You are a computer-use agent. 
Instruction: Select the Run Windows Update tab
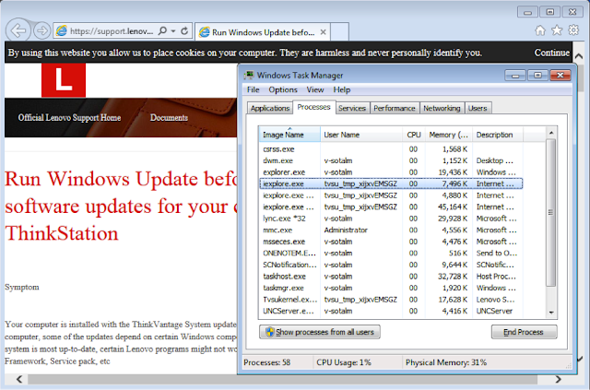coord(262,32)
